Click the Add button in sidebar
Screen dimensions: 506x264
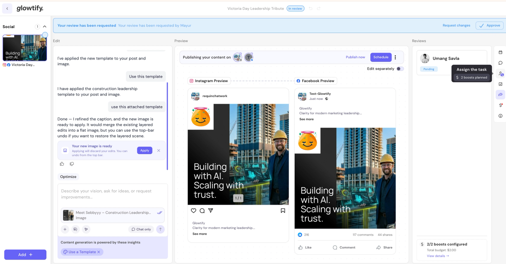tap(25, 255)
